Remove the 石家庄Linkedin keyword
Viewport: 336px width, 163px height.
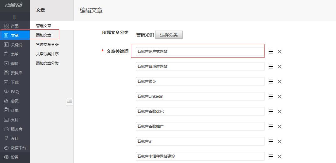tap(280, 96)
